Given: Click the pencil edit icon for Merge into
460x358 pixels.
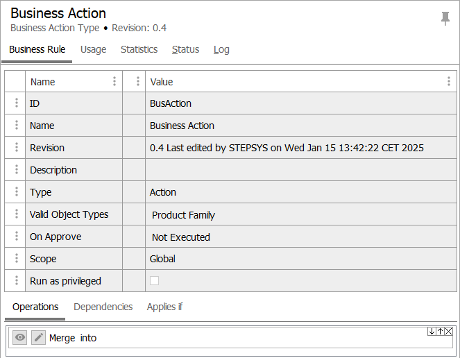Looking at the screenshot, I should pyautogui.click(x=38, y=338).
